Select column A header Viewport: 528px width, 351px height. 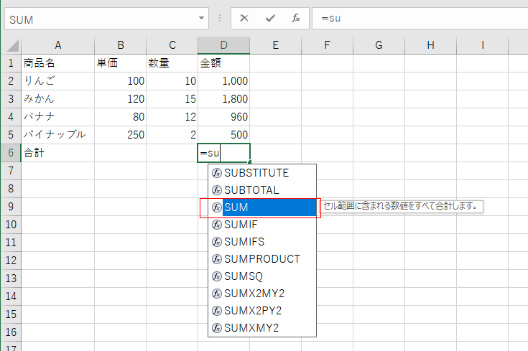click(58, 45)
